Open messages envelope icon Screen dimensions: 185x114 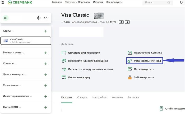coord(46,18)
